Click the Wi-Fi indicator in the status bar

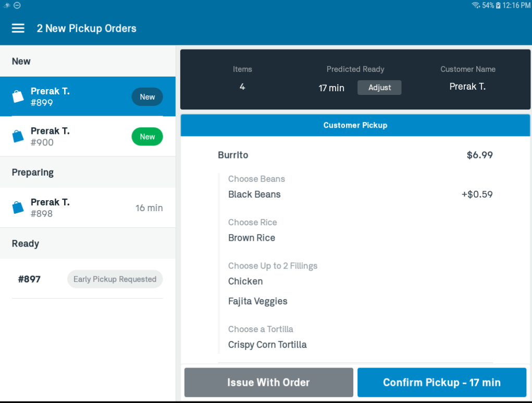[x=476, y=5]
